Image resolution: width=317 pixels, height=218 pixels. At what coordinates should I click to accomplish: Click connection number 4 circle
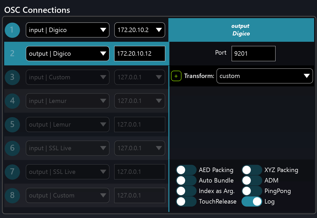[x=12, y=101]
